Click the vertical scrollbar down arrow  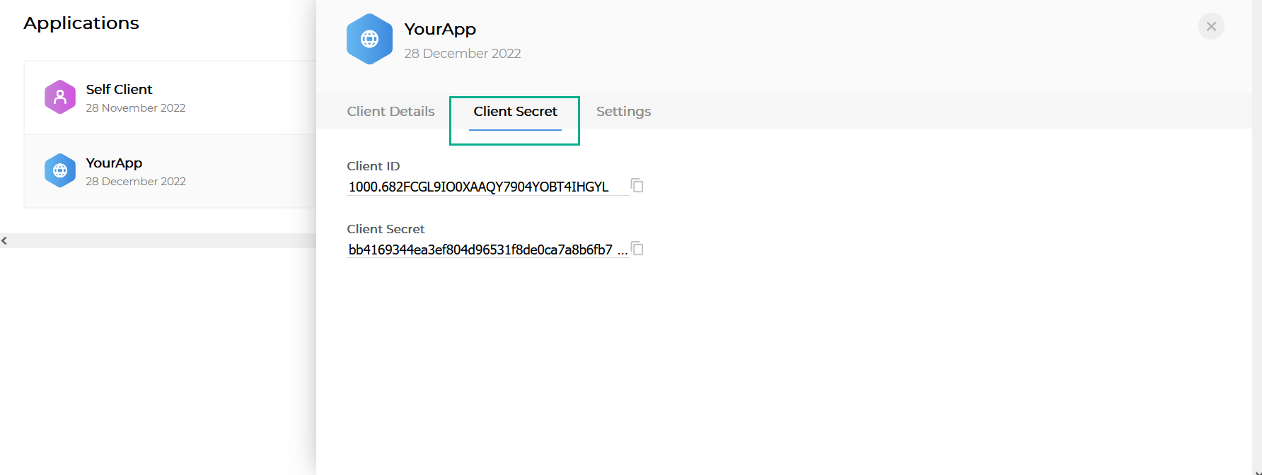(x=1257, y=471)
